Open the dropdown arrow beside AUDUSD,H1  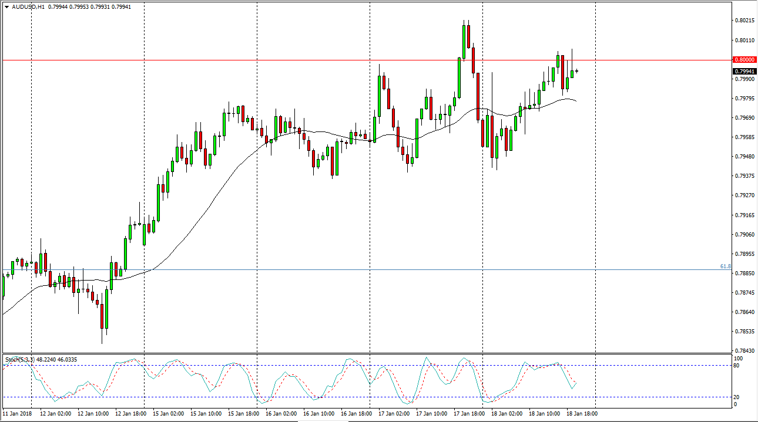coord(6,6)
